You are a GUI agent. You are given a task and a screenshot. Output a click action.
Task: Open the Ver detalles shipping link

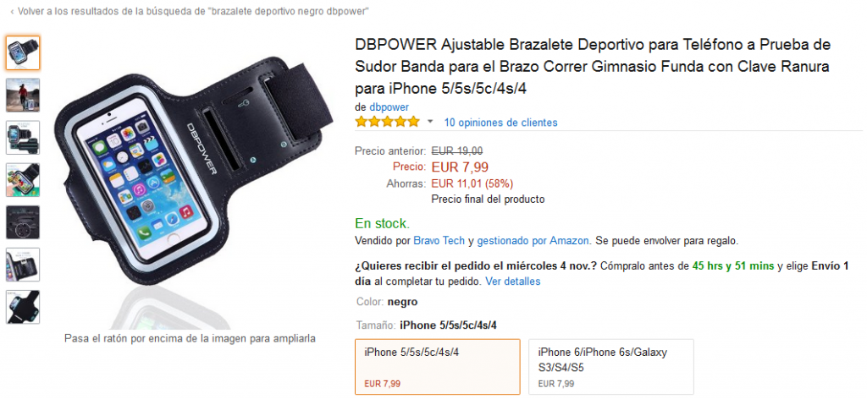(x=512, y=281)
